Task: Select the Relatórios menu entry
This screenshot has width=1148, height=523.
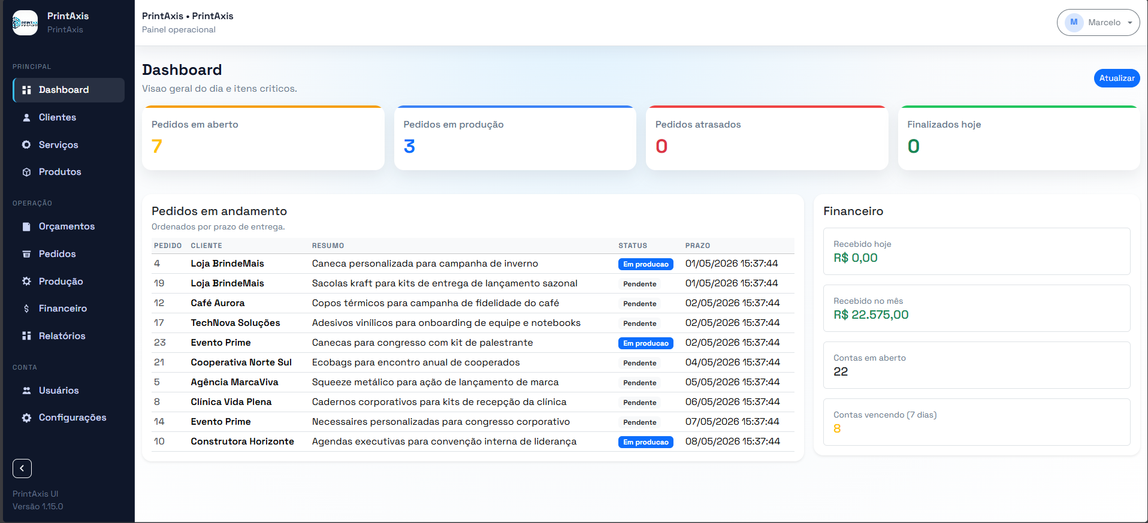Action: [x=68, y=336]
